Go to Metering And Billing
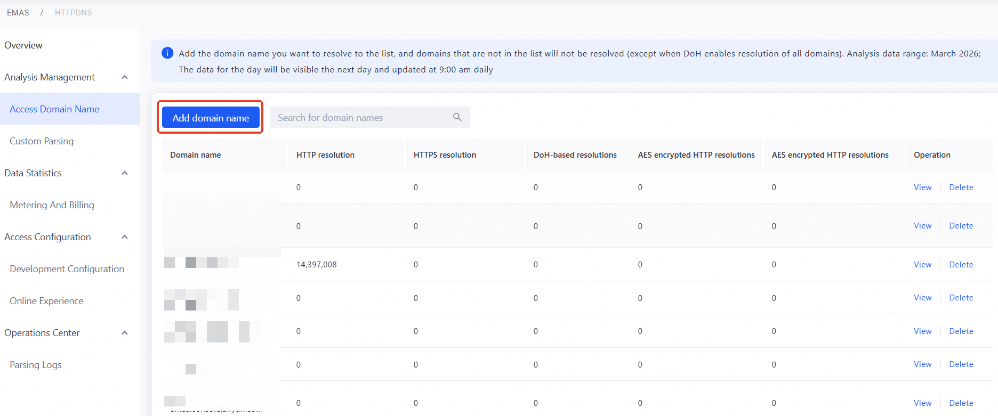The width and height of the screenshot is (998, 416). [x=52, y=205]
